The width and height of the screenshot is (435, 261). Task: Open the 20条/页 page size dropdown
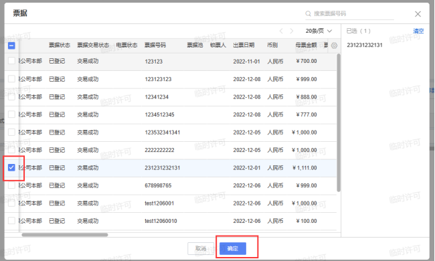point(319,31)
